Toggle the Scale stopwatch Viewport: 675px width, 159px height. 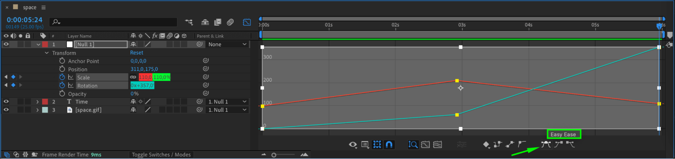pos(62,77)
